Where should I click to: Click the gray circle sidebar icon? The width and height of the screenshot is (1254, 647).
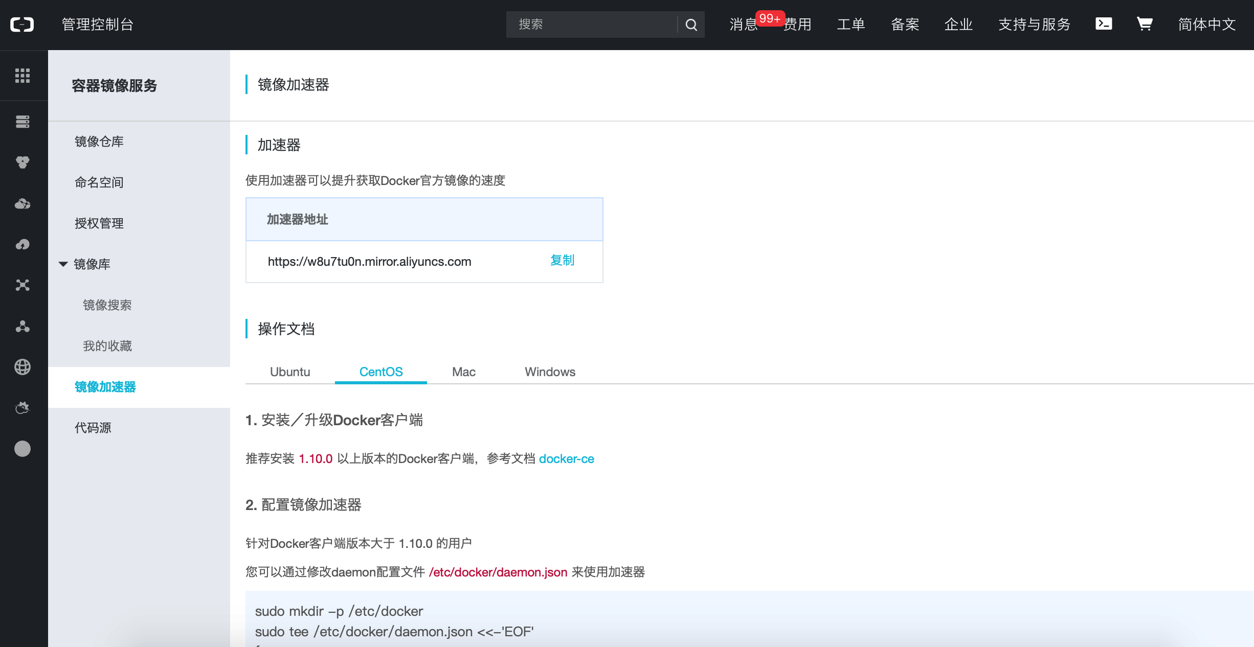point(23,449)
